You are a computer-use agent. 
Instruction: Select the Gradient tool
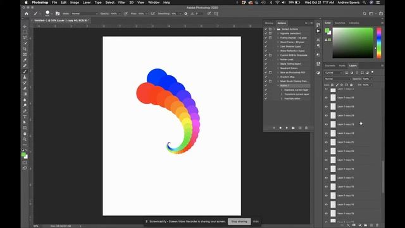(x=25, y=94)
